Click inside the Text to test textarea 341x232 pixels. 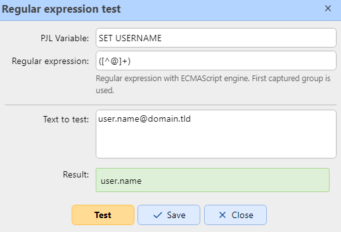click(x=216, y=134)
